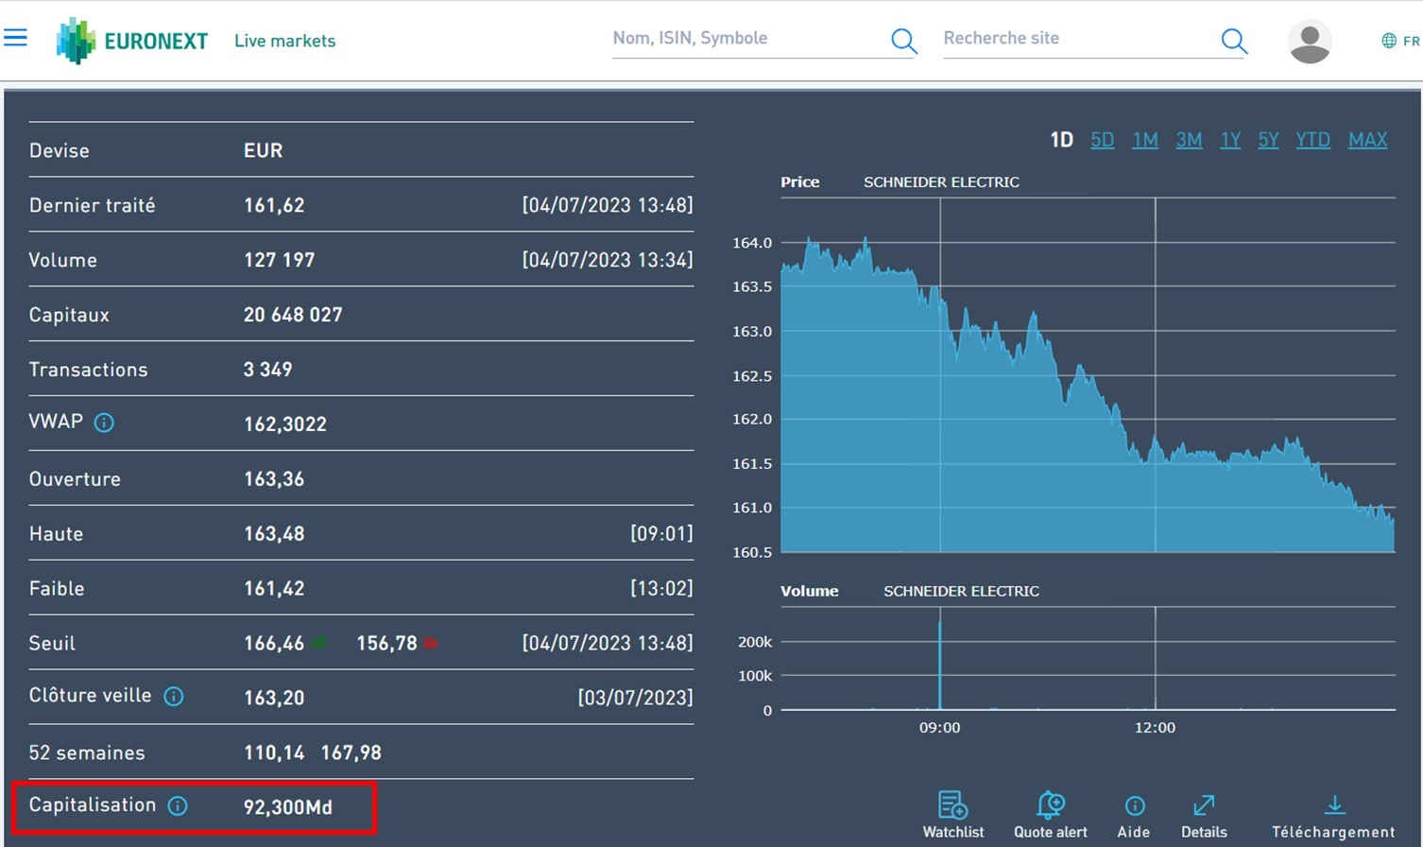
Task: Click the Capitaux value 20 648 027
Action: pos(293,315)
